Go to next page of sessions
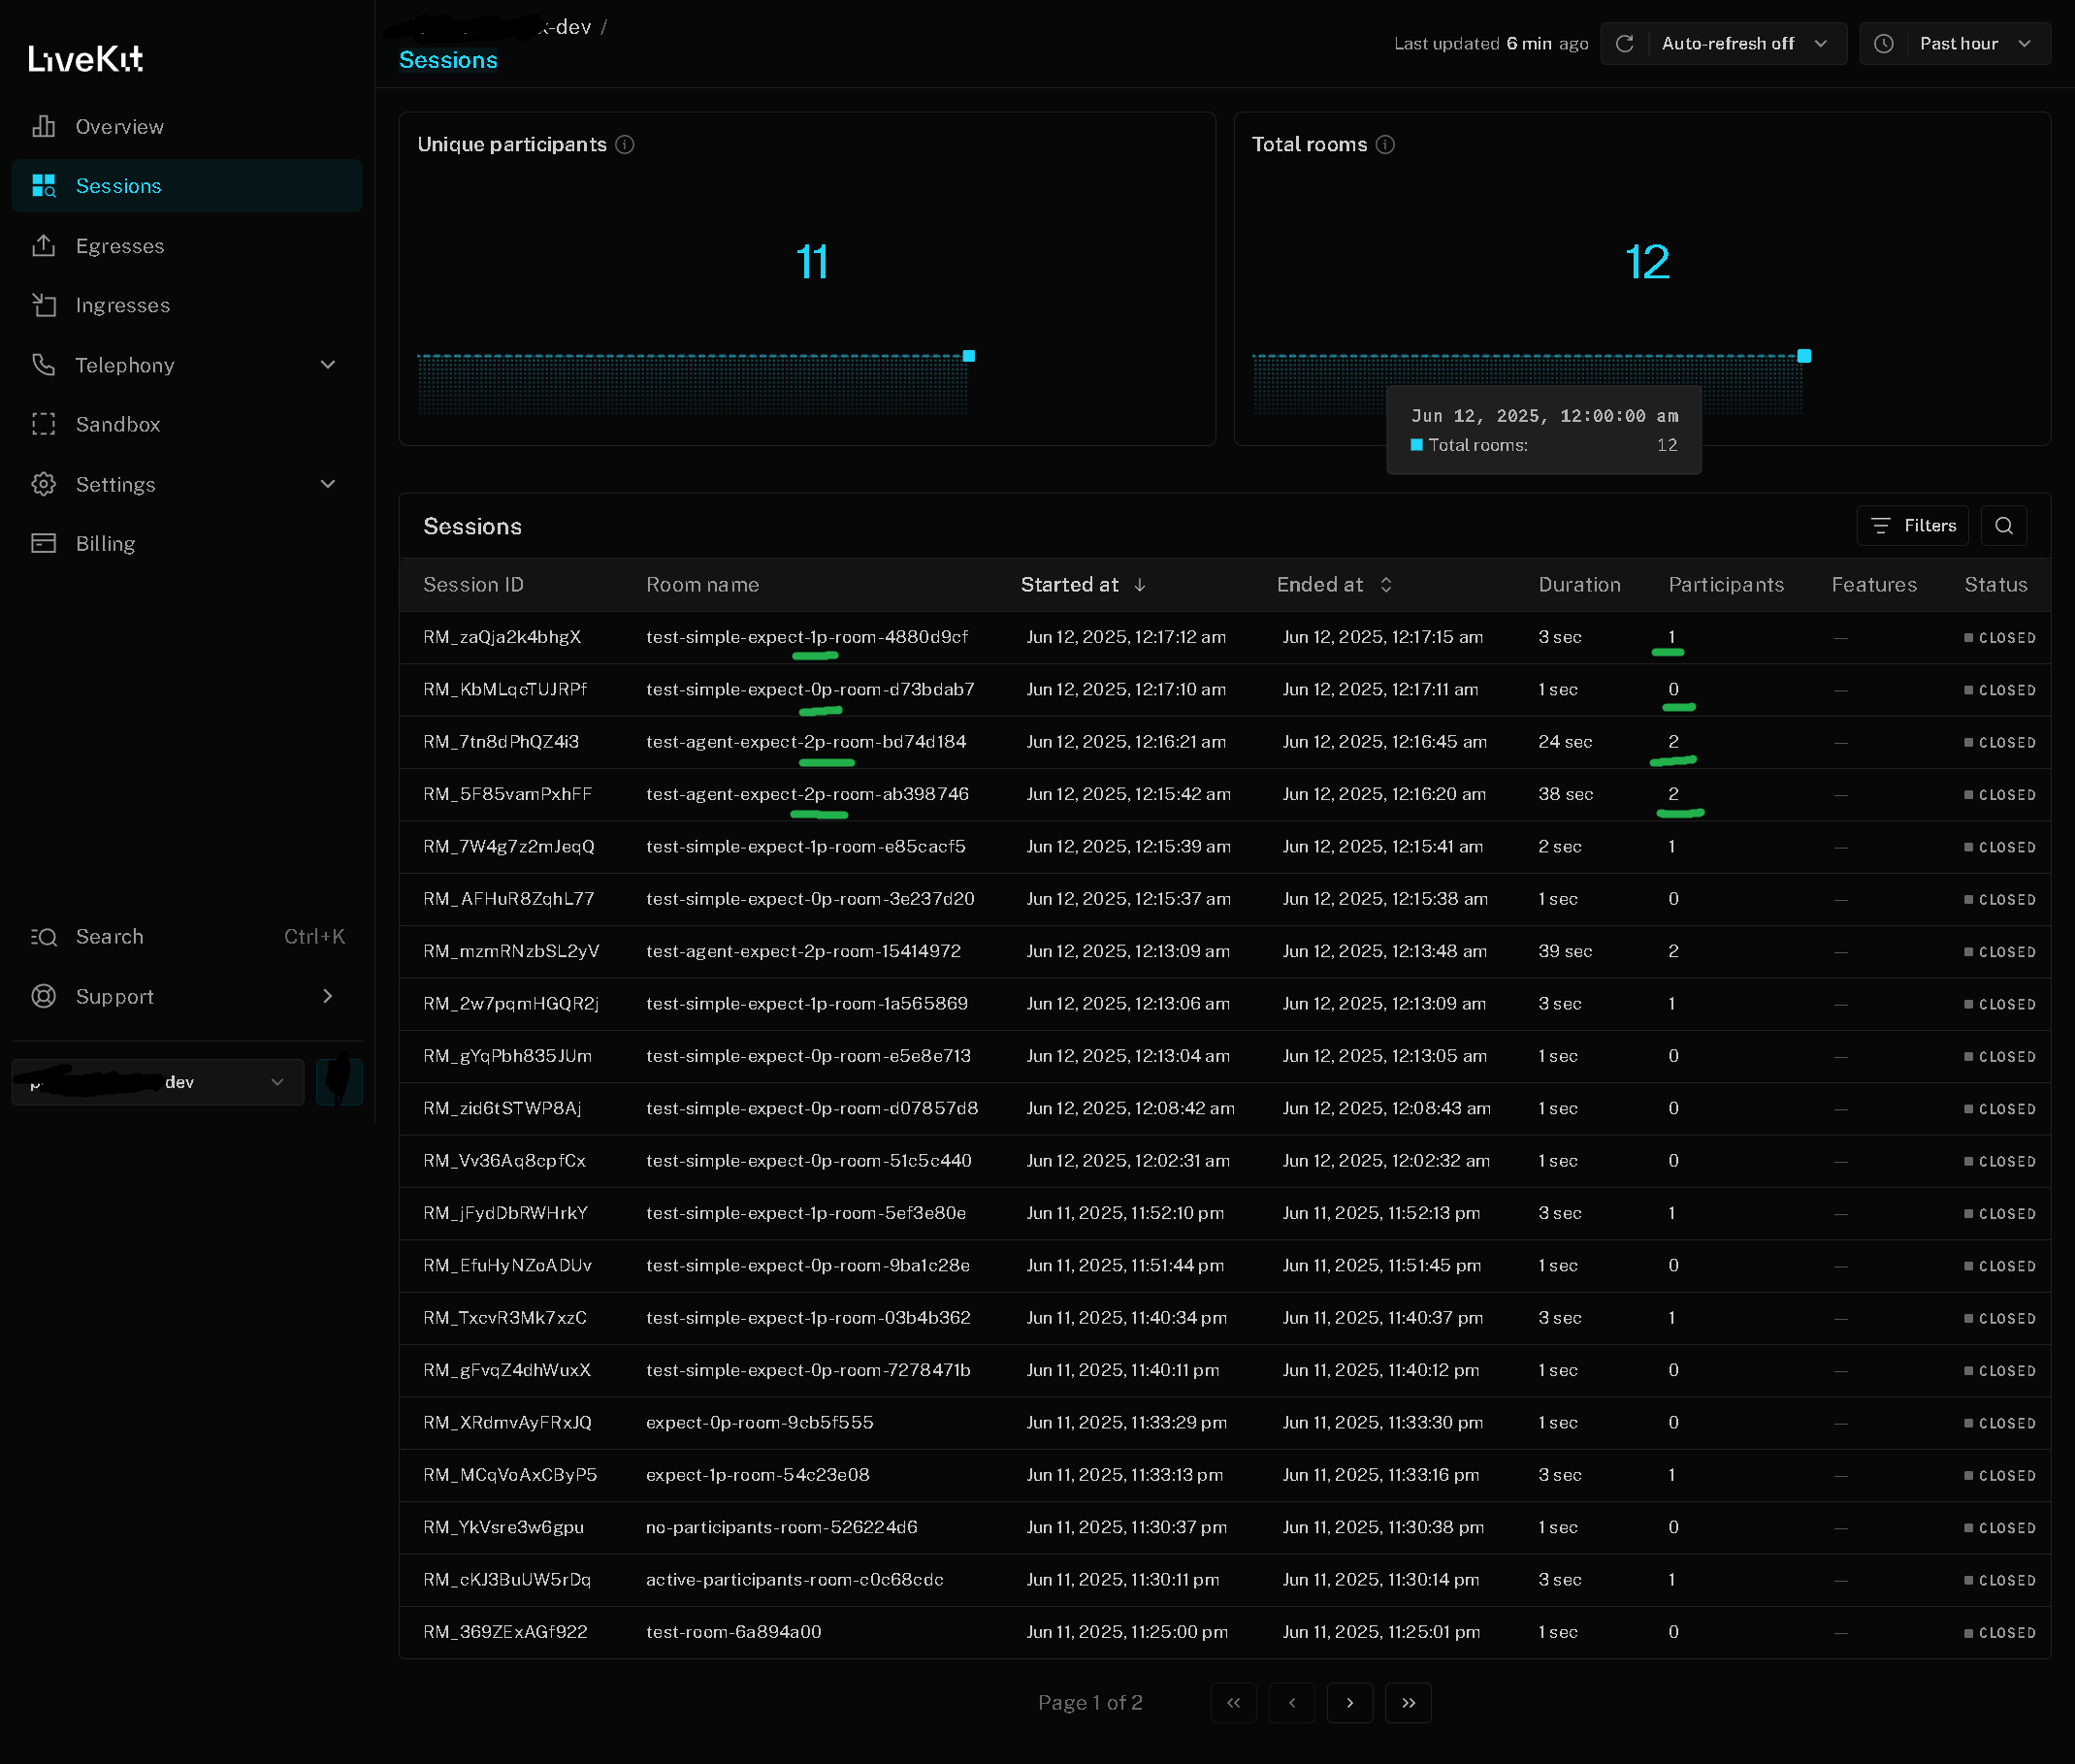Viewport: 2075px width, 1764px height. click(1349, 1703)
